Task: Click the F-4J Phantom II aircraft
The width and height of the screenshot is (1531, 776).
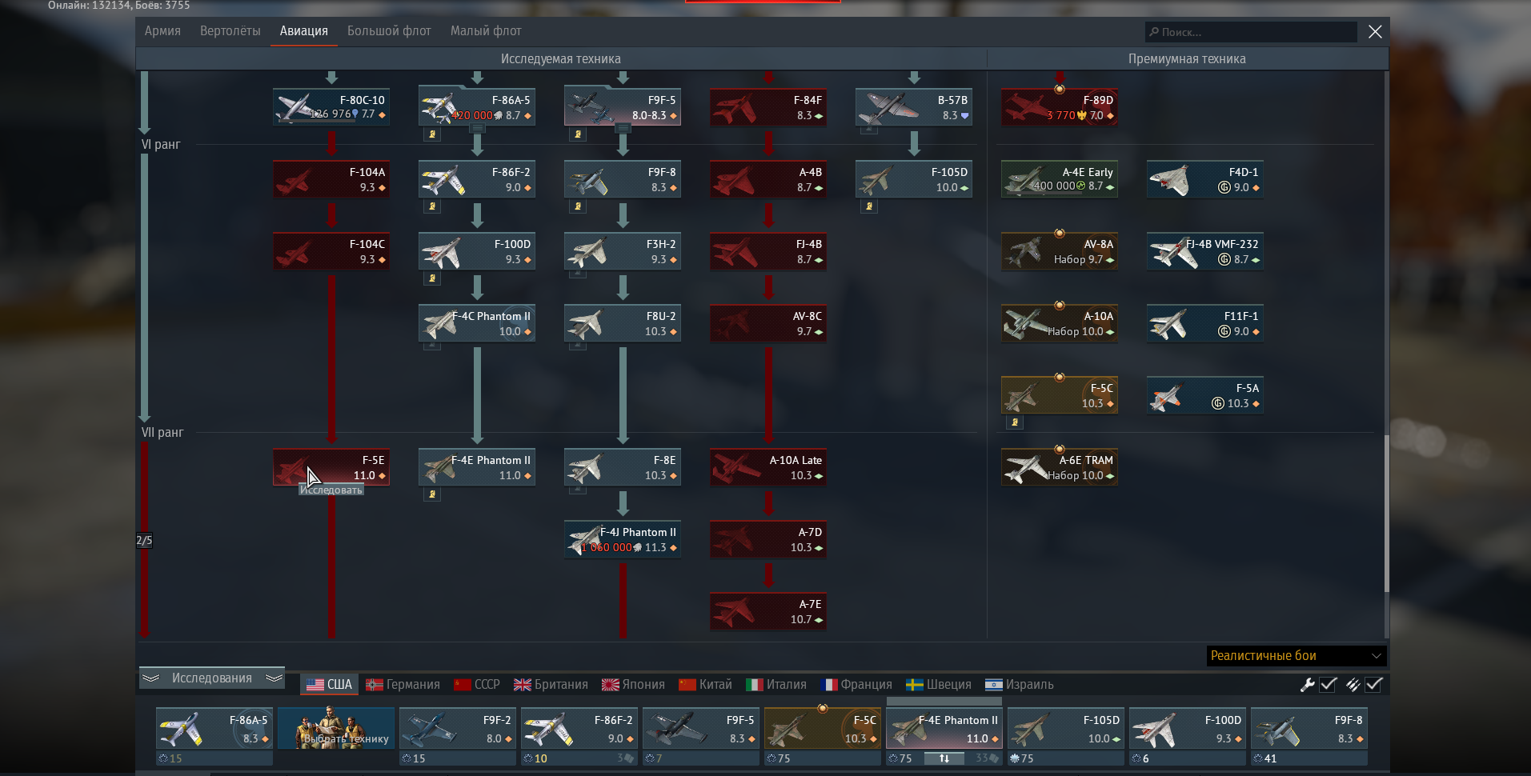Action: 623,539
